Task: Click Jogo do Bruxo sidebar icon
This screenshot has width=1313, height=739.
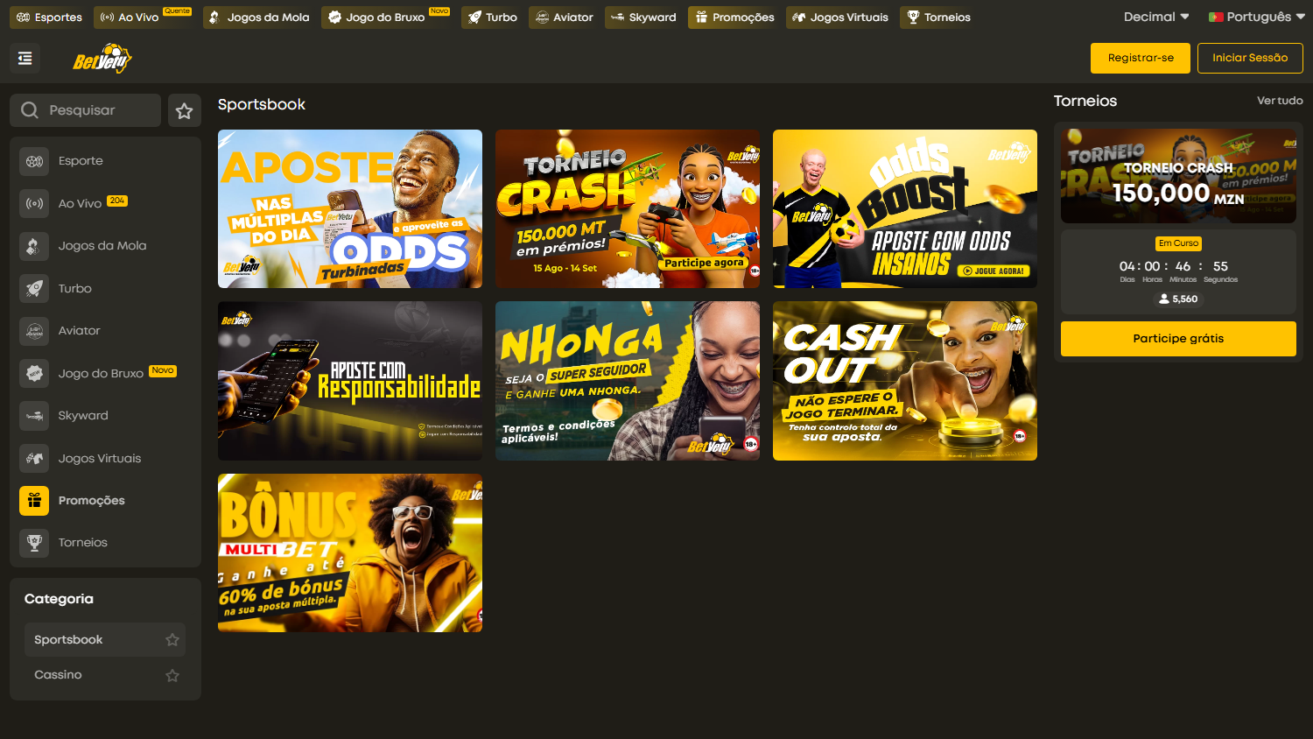Action: 34,373
